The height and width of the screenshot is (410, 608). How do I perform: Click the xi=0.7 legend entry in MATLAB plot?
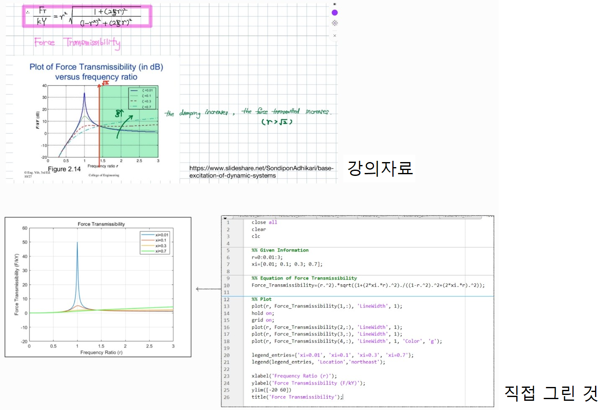(x=155, y=251)
